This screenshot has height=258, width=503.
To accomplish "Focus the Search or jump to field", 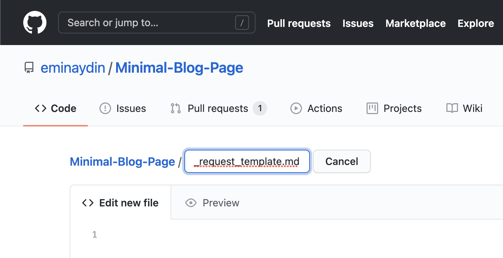I will pos(157,23).
